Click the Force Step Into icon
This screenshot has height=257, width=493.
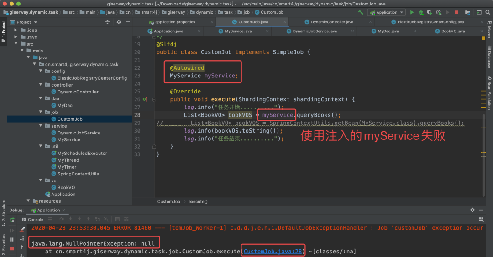pos(79,219)
